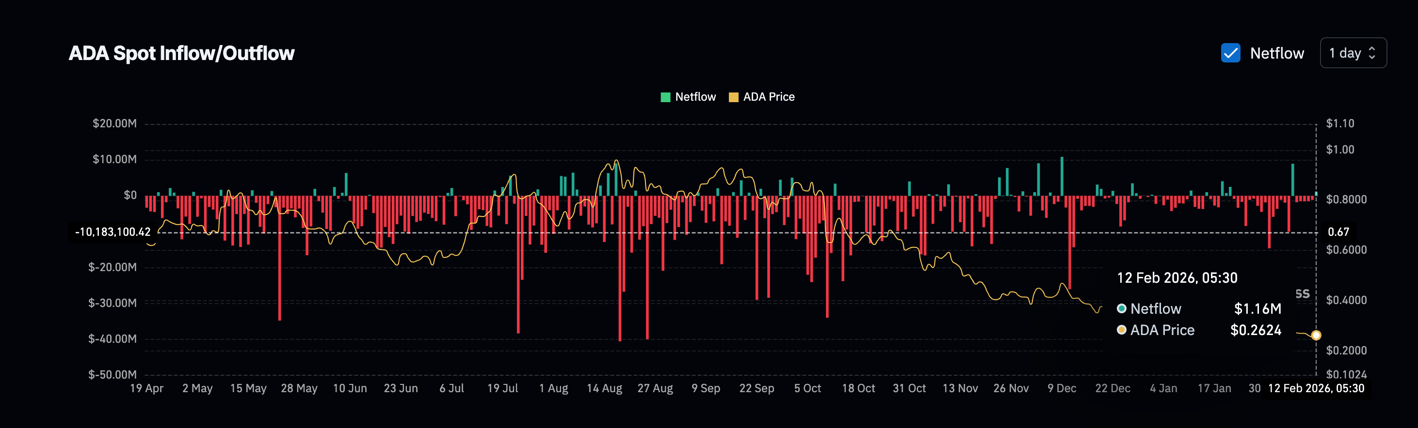Click the green Netflow legend square
Viewport: 1418px width, 428px height.
point(665,97)
